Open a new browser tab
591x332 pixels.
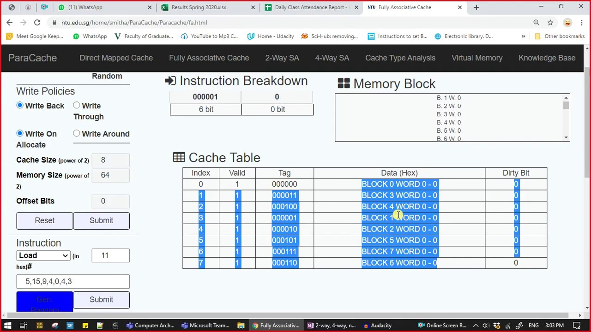tap(476, 7)
